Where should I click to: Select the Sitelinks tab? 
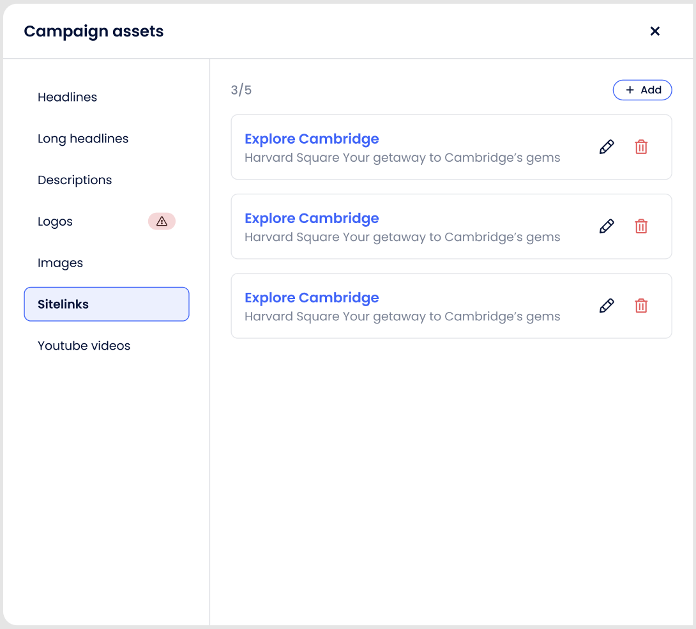coord(107,304)
